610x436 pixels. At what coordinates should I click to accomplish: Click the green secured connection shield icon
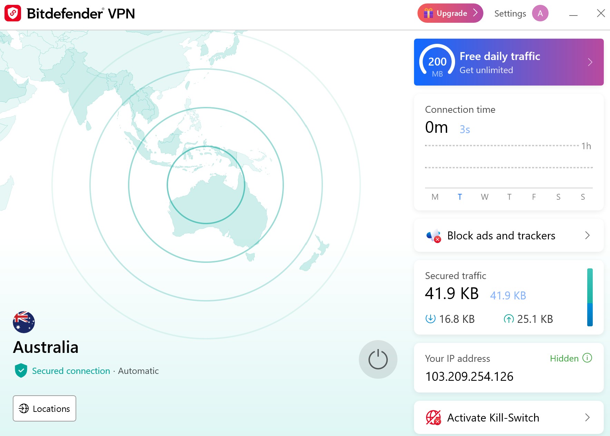[x=21, y=370]
